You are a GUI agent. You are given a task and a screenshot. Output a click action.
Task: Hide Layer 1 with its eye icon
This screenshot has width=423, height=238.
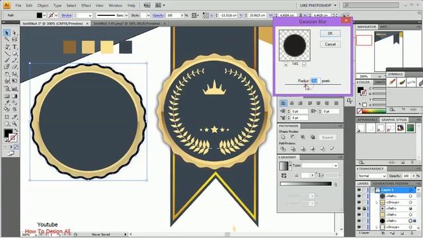359,190
